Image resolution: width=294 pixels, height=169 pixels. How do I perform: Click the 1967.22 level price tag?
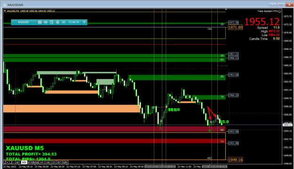233,54
